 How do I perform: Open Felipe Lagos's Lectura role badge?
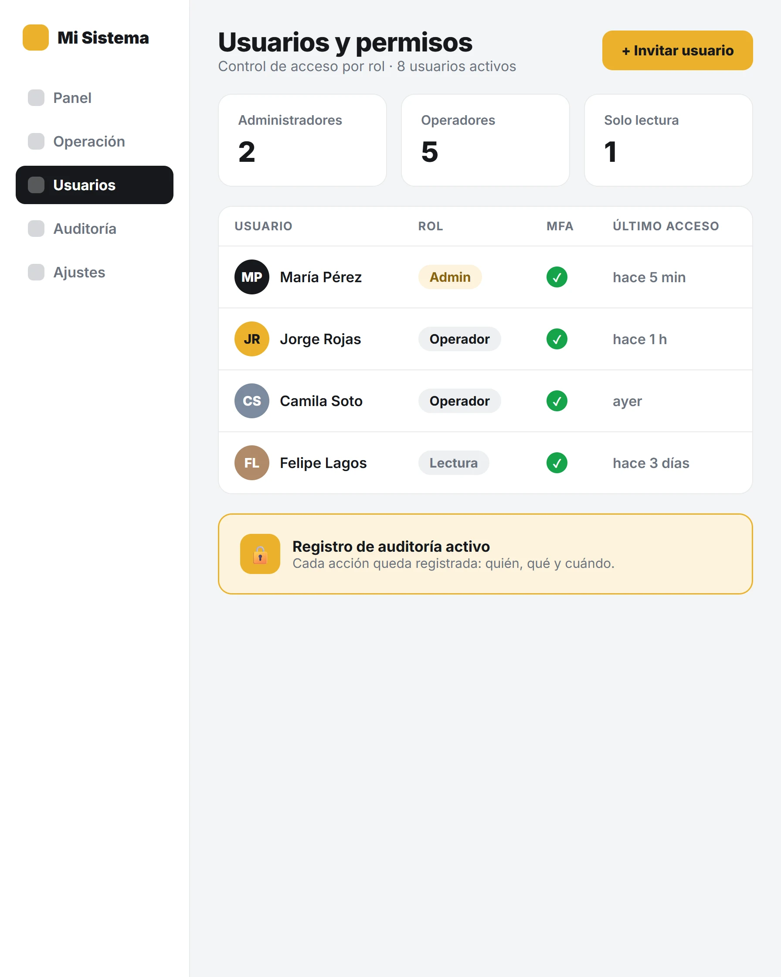click(x=454, y=463)
